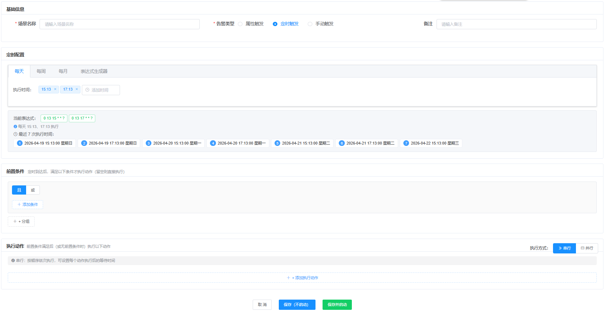Click the info icon beside 每天 15:13 description
The height and width of the screenshot is (313, 607).
[x=15, y=127]
